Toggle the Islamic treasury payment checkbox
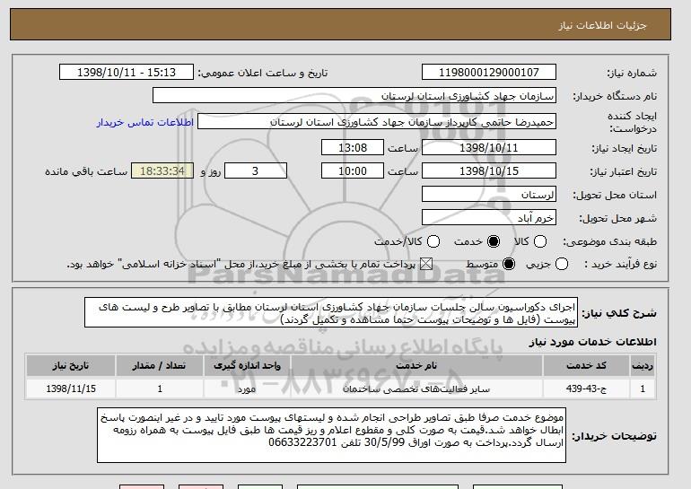The image size is (691, 489). coord(425,264)
